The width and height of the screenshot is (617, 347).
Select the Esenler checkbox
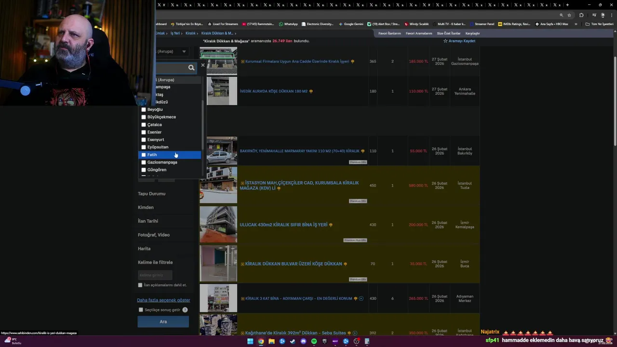pyautogui.click(x=144, y=132)
